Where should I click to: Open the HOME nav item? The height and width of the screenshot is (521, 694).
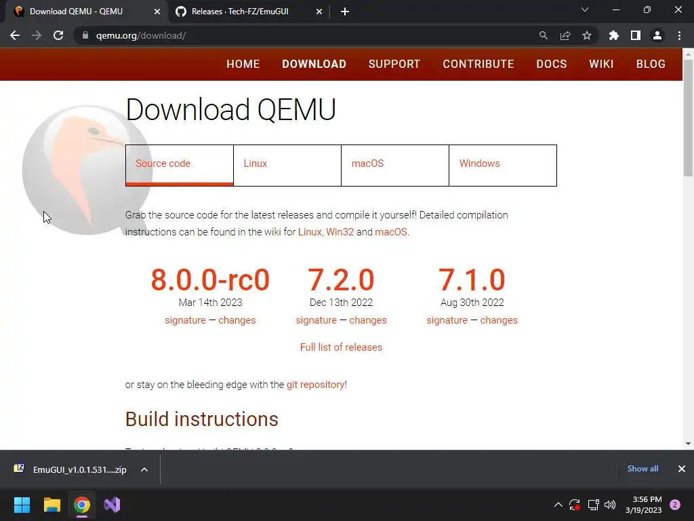(x=243, y=64)
